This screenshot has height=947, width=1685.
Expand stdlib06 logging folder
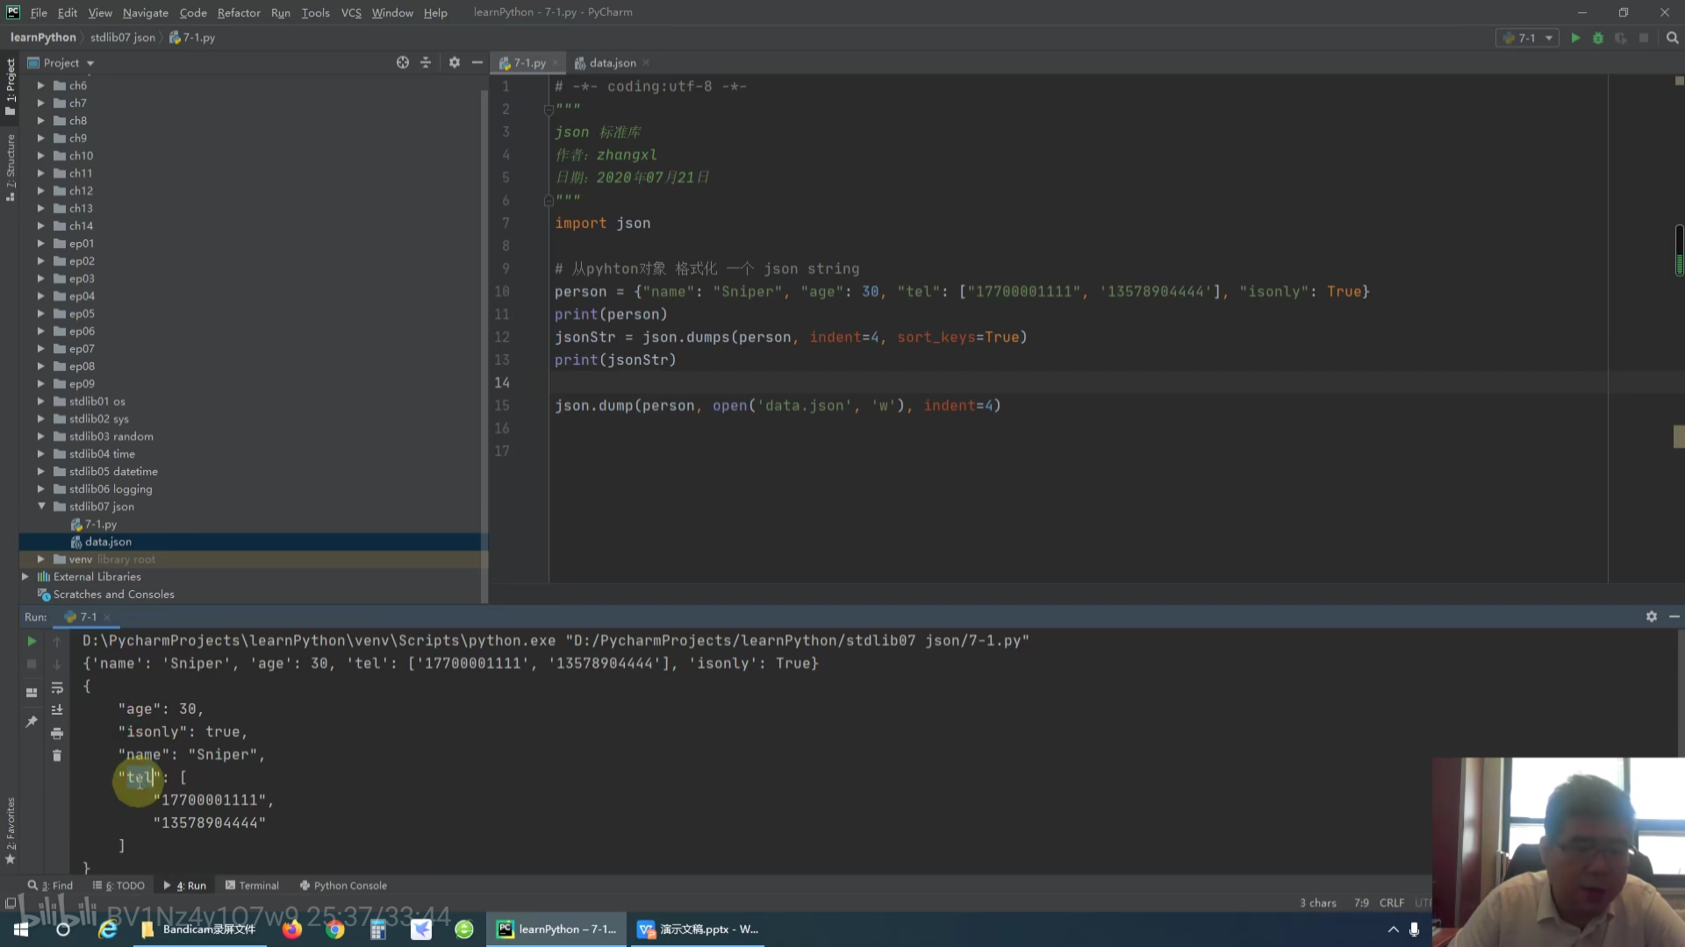40,488
